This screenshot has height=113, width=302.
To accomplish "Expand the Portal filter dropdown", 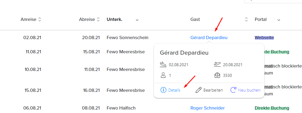I will [279, 20].
